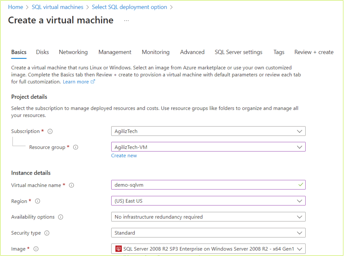Open the Availability options dropdown

coord(299,217)
